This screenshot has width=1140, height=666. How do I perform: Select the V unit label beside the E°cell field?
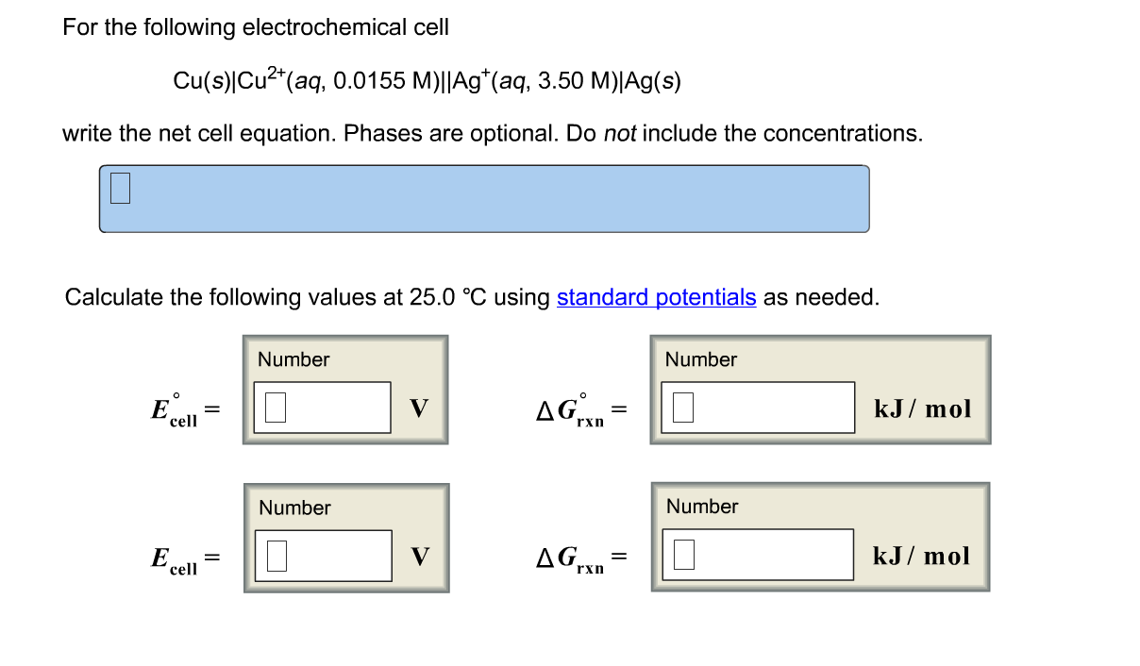coord(420,407)
